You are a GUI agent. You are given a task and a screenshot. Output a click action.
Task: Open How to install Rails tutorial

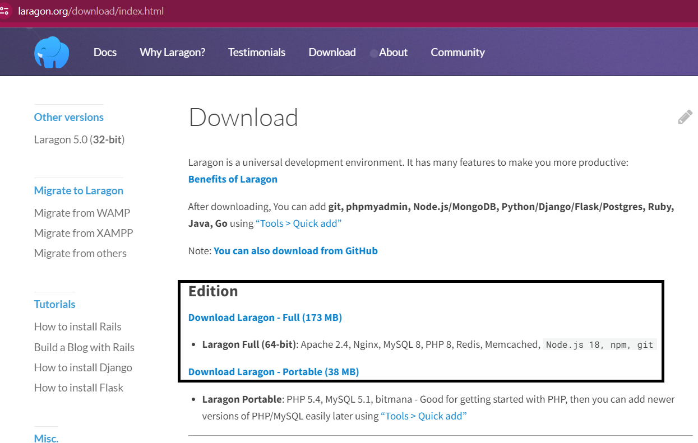tap(77, 327)
